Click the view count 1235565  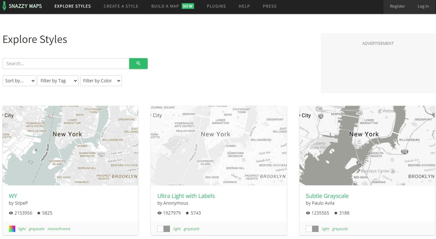[320, 213]
